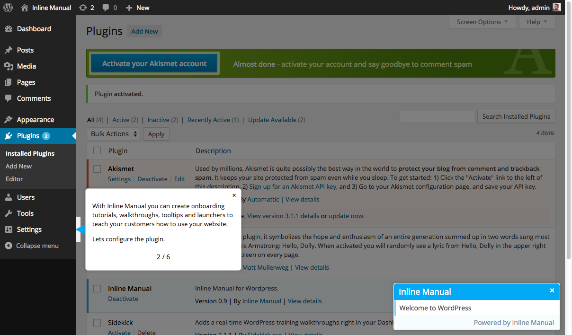The width and height of the screenshot is (572, 335).
Task: Check the Sidekick plugin checkbox
Action: tap(97, 323)
